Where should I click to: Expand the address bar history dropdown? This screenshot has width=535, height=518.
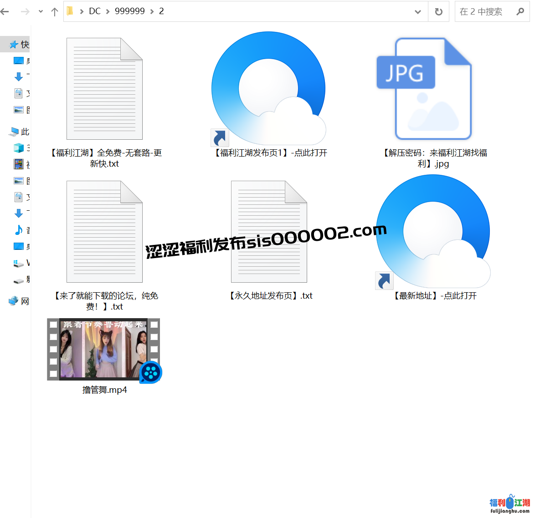tap(417, 12)
